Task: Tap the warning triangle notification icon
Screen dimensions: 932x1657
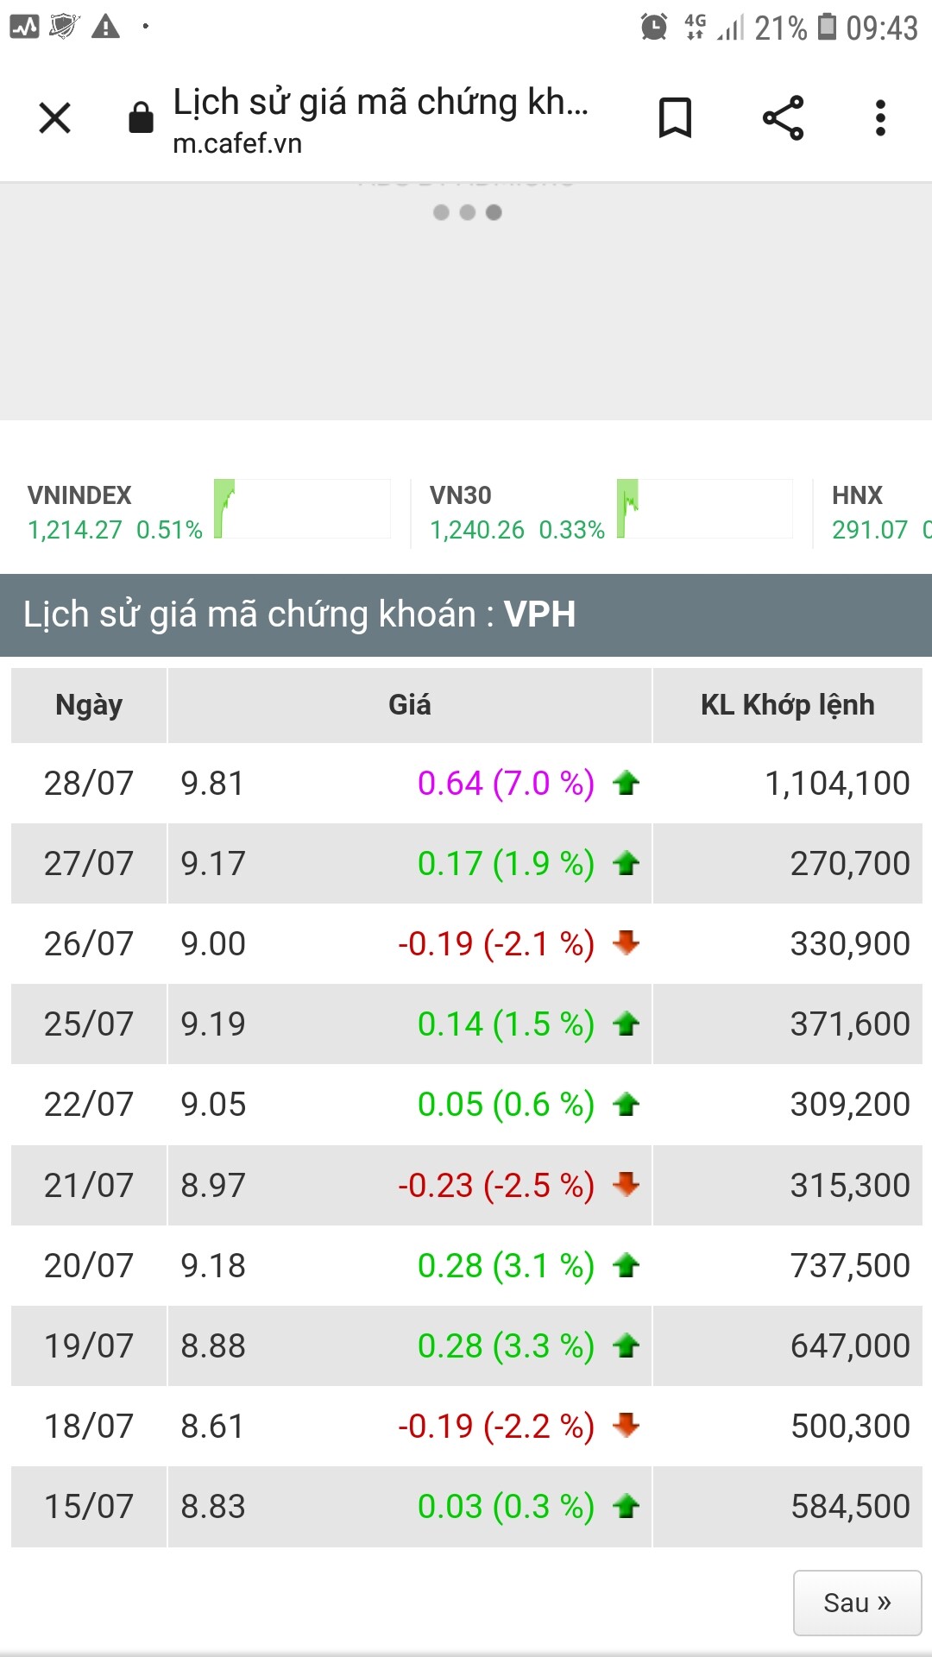Action: point(105,28)
